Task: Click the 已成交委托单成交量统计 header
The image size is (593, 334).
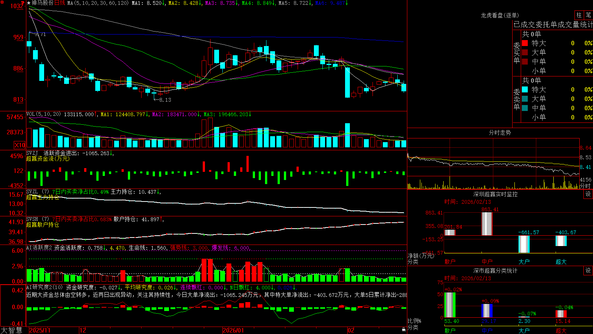Action: (x=553, y=24)
